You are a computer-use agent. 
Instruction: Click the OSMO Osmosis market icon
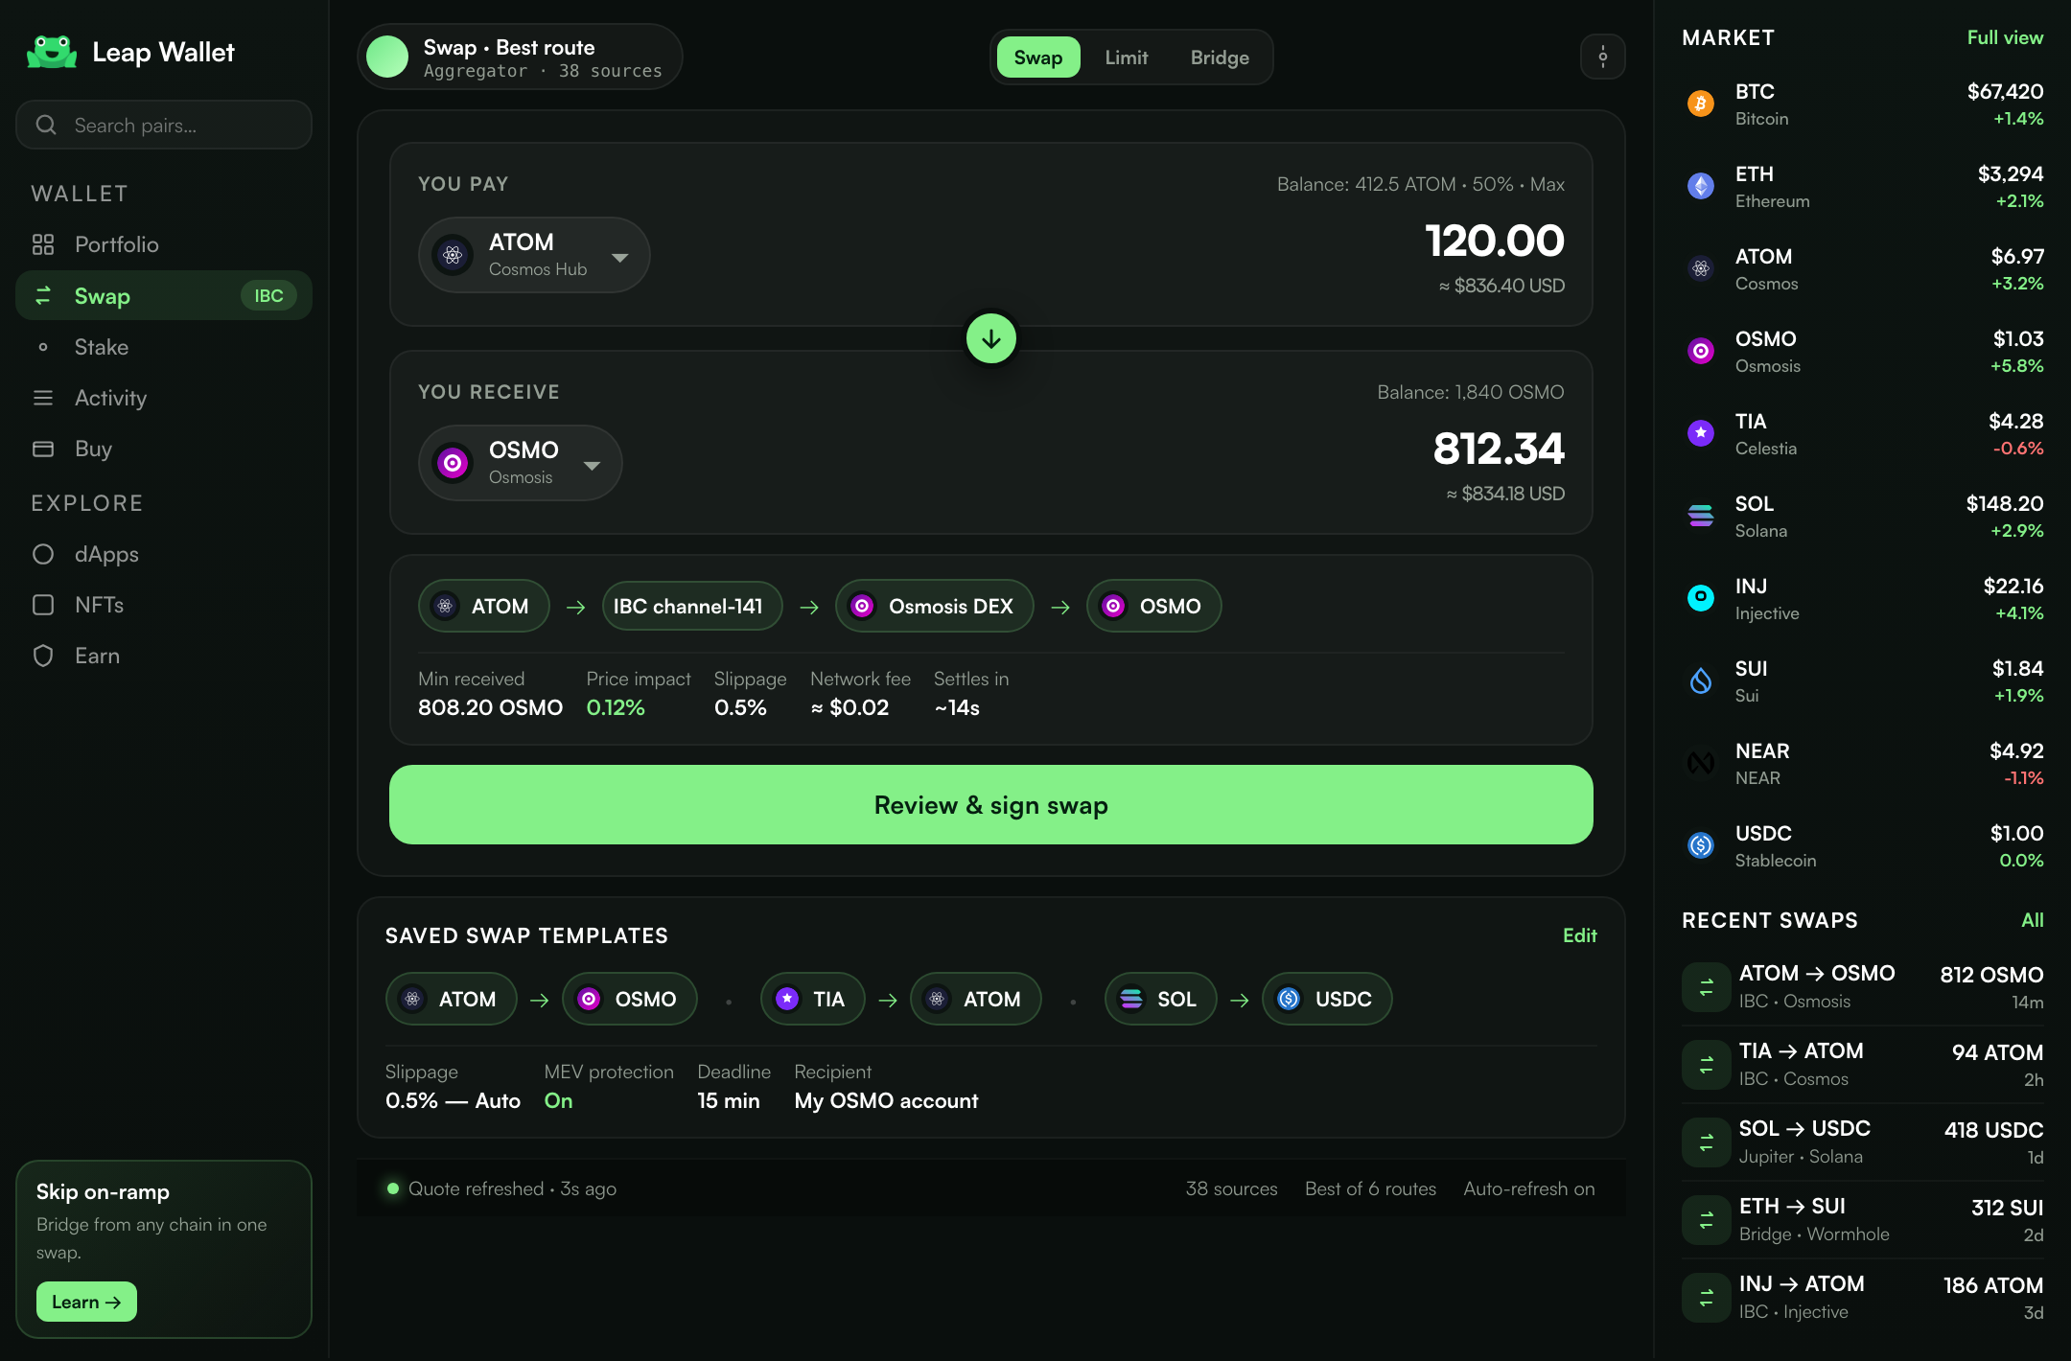(1701, 351)
